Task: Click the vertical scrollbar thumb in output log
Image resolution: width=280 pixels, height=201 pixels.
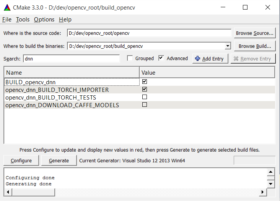Action: (x=271, y=178)
